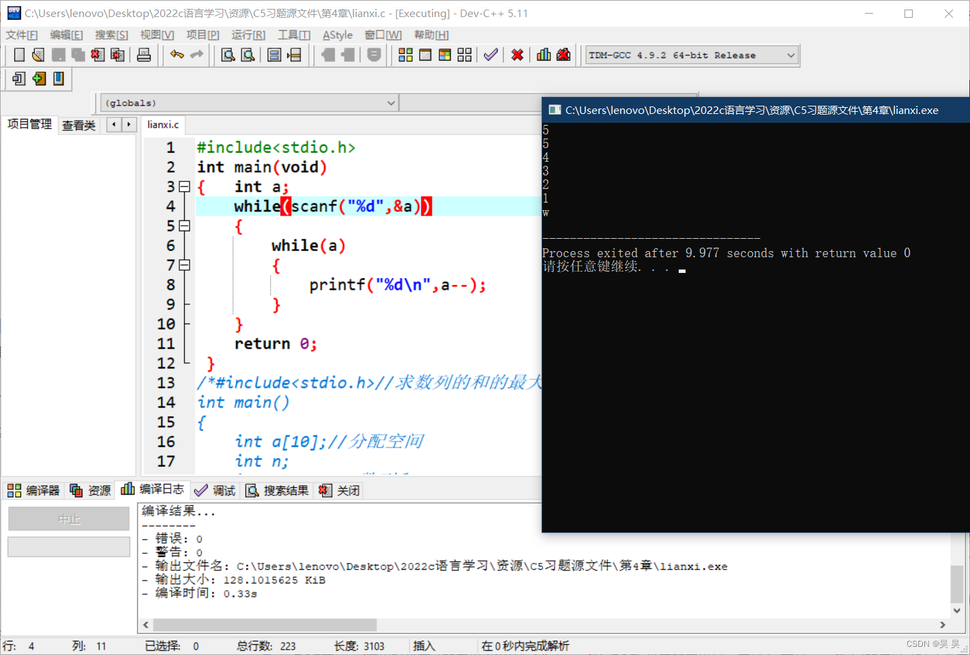Open the 运行 menu

pos(248,35)
